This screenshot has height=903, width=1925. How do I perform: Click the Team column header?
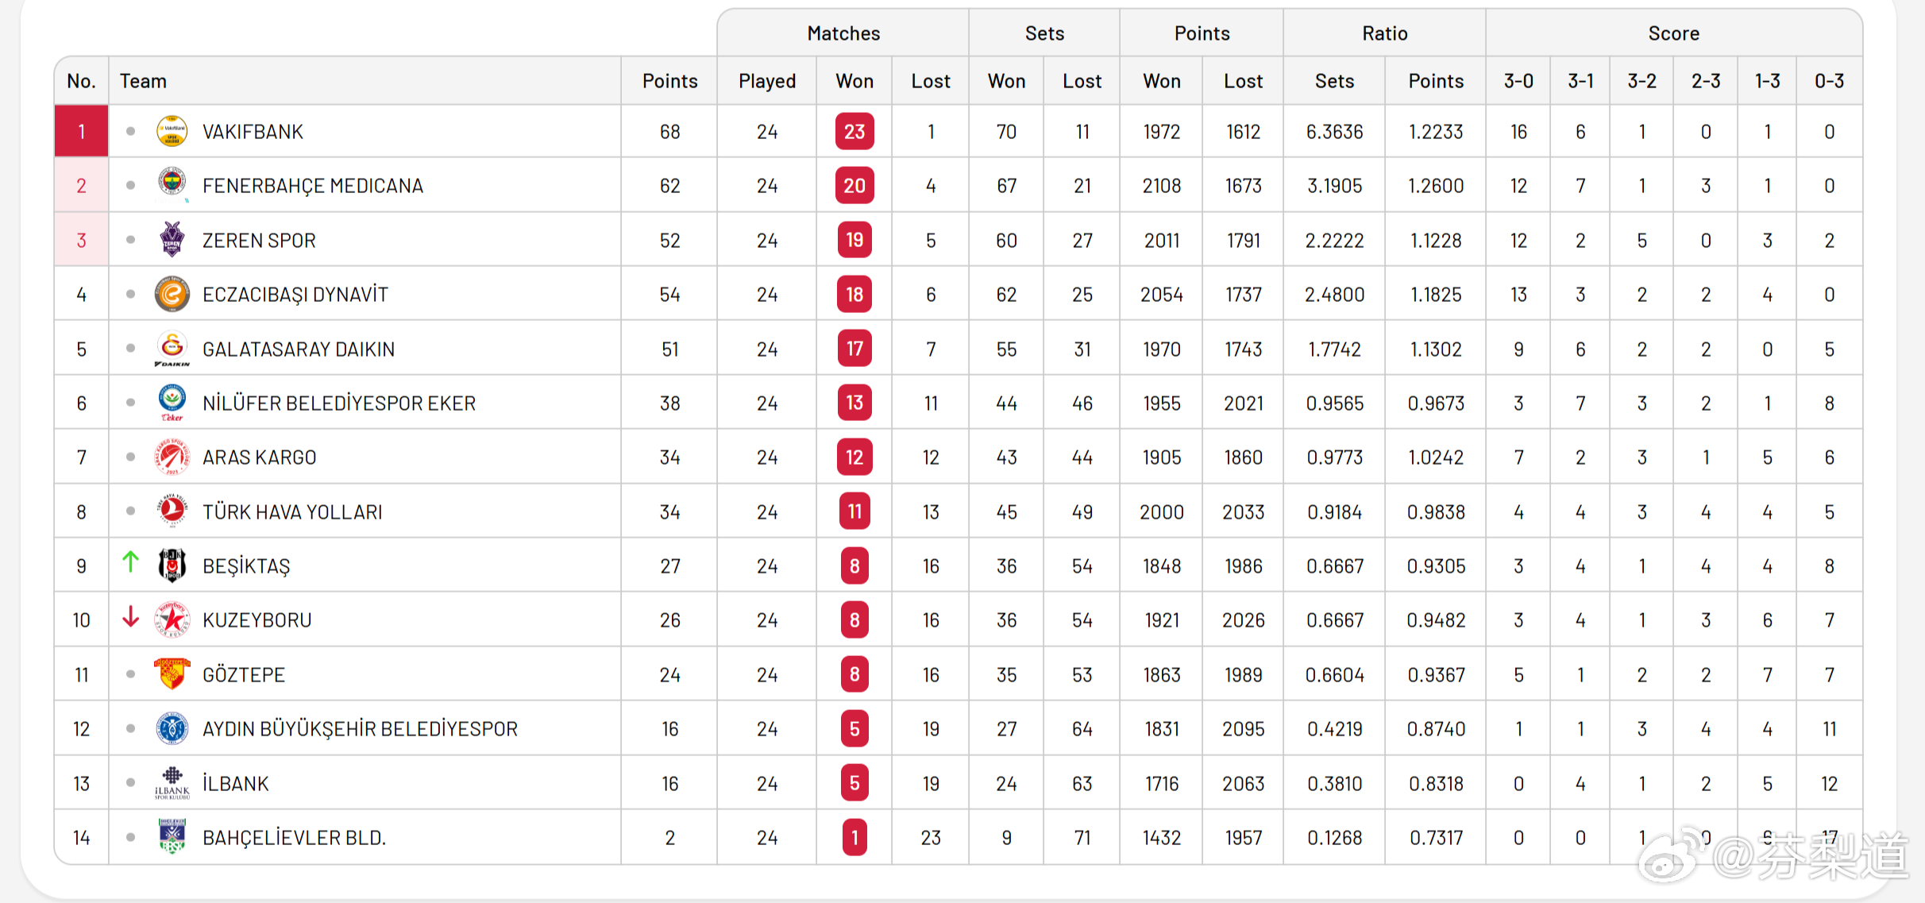click(143, 81)
